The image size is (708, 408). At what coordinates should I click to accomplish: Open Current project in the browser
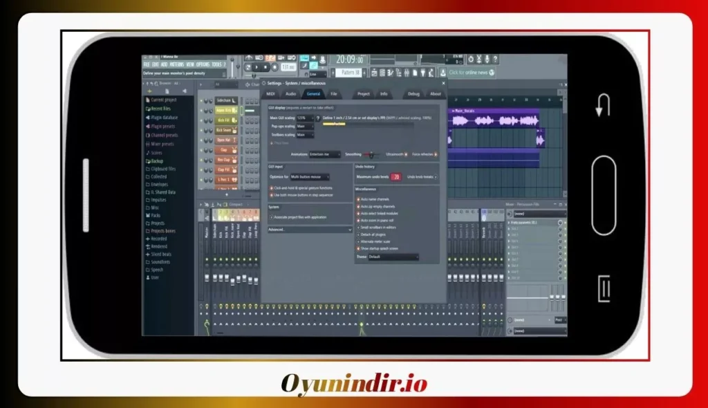click(161, 100)
